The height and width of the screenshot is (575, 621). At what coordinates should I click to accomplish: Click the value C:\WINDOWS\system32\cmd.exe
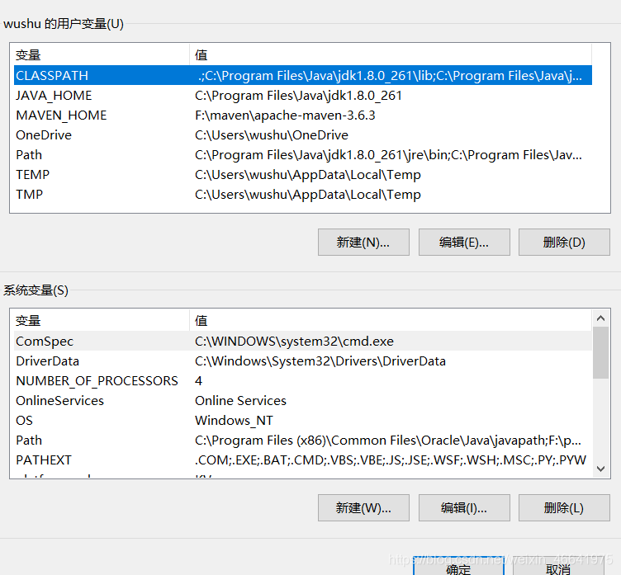(294, 341)
